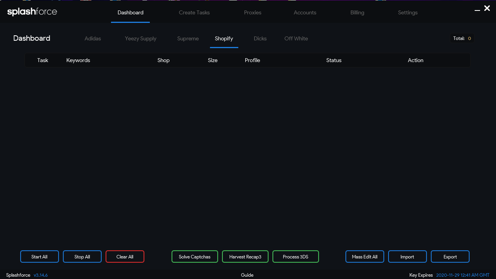Open the Create Tasks tab
496x279 pixels.
coord(194,12)
